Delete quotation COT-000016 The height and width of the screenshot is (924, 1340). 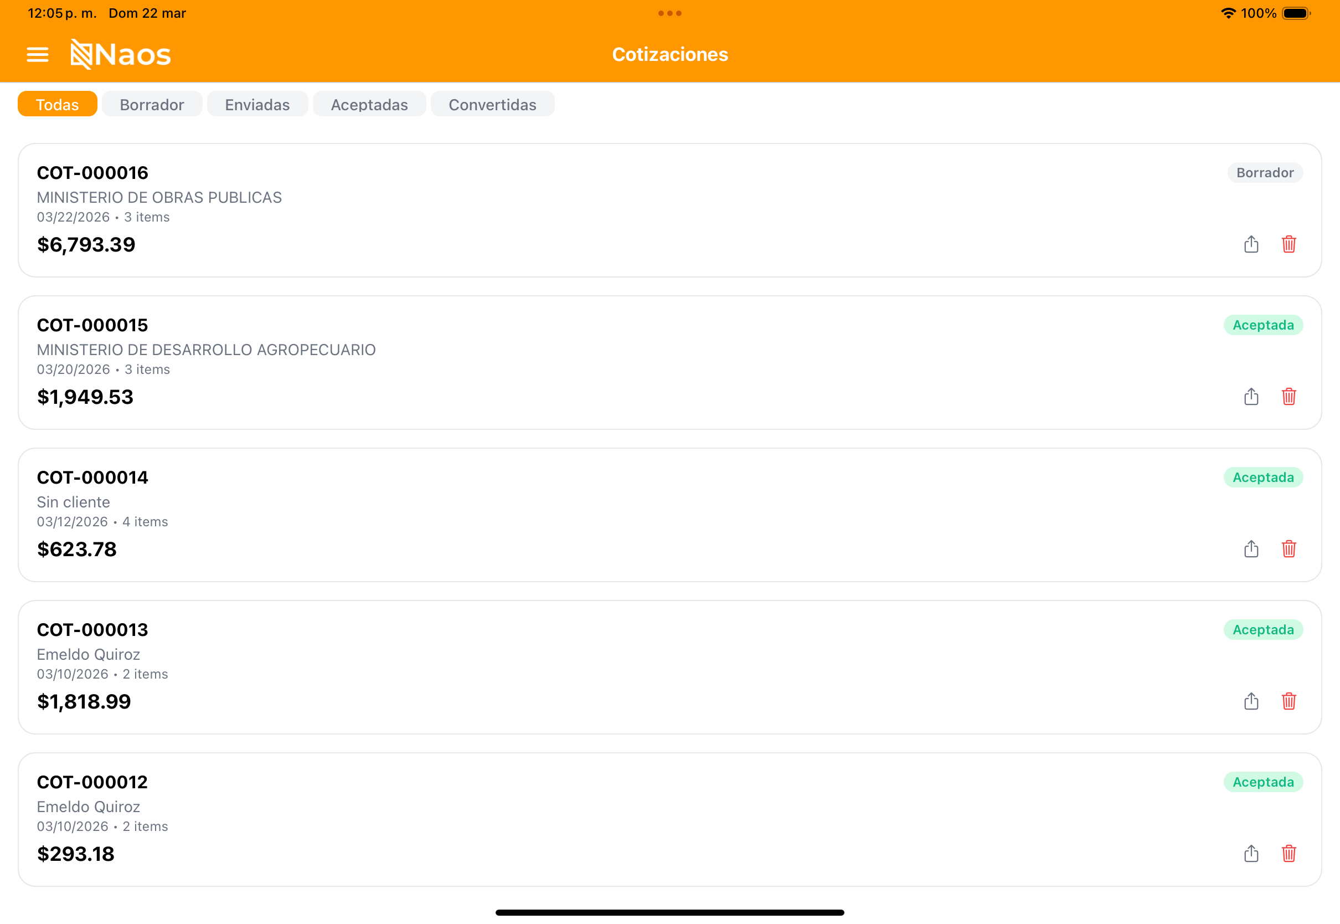[x=1289, y=244]
